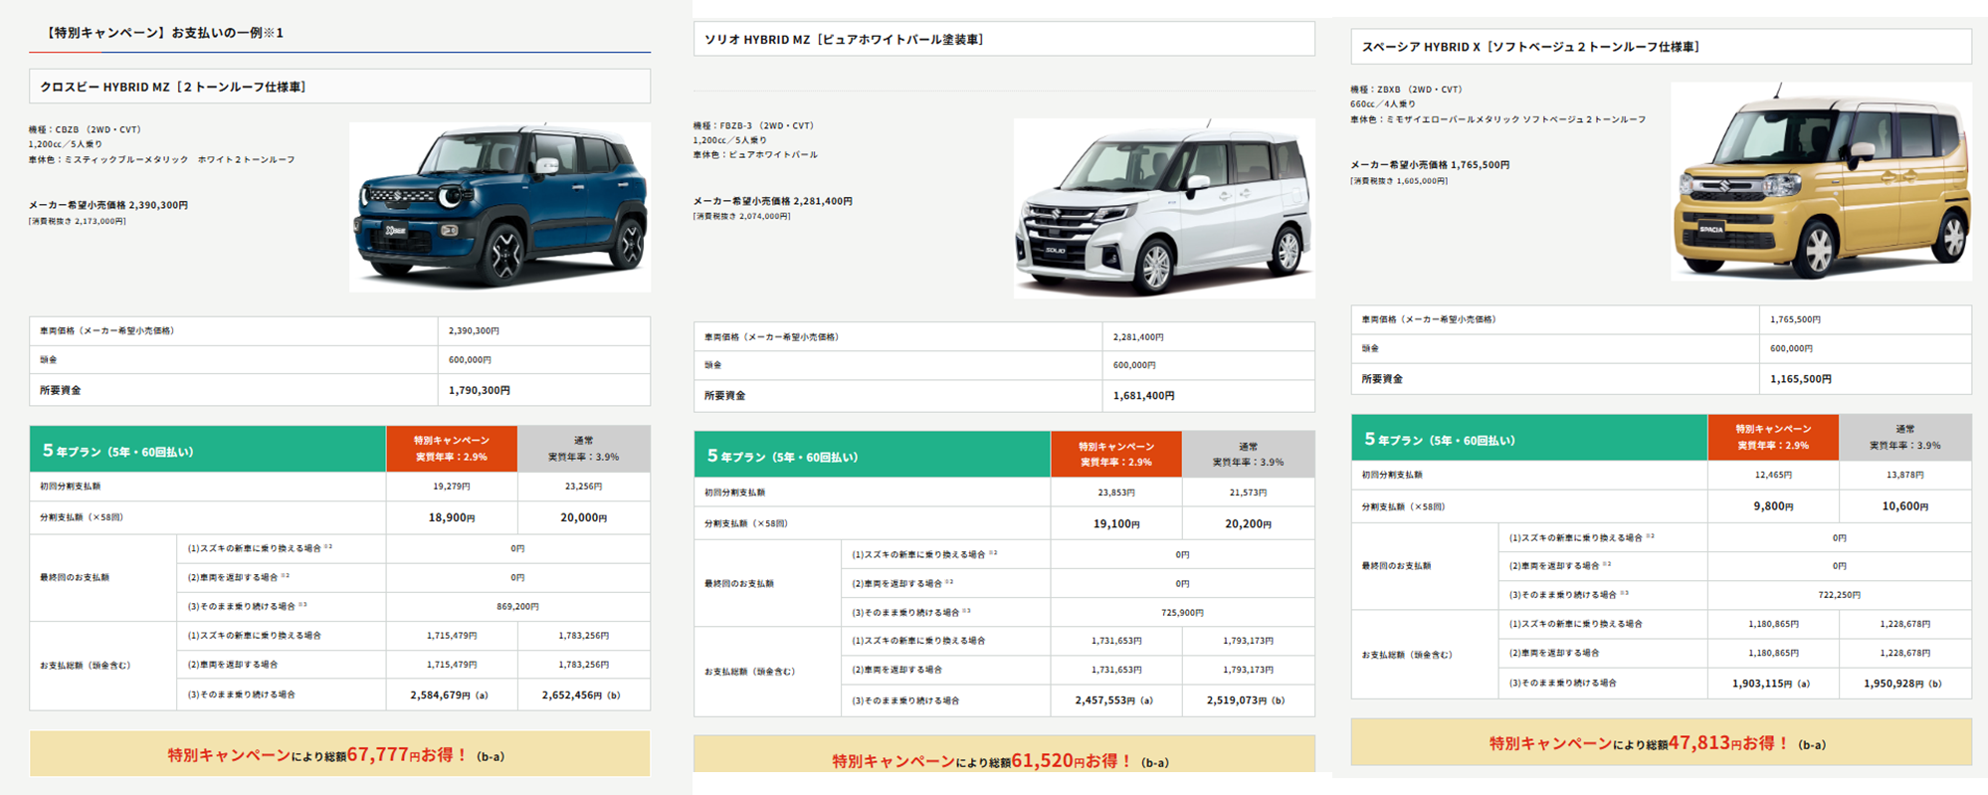Click the green 5年プラン header for Xbee
Screen dimensions: 1988x795
(x=208, y=450)
